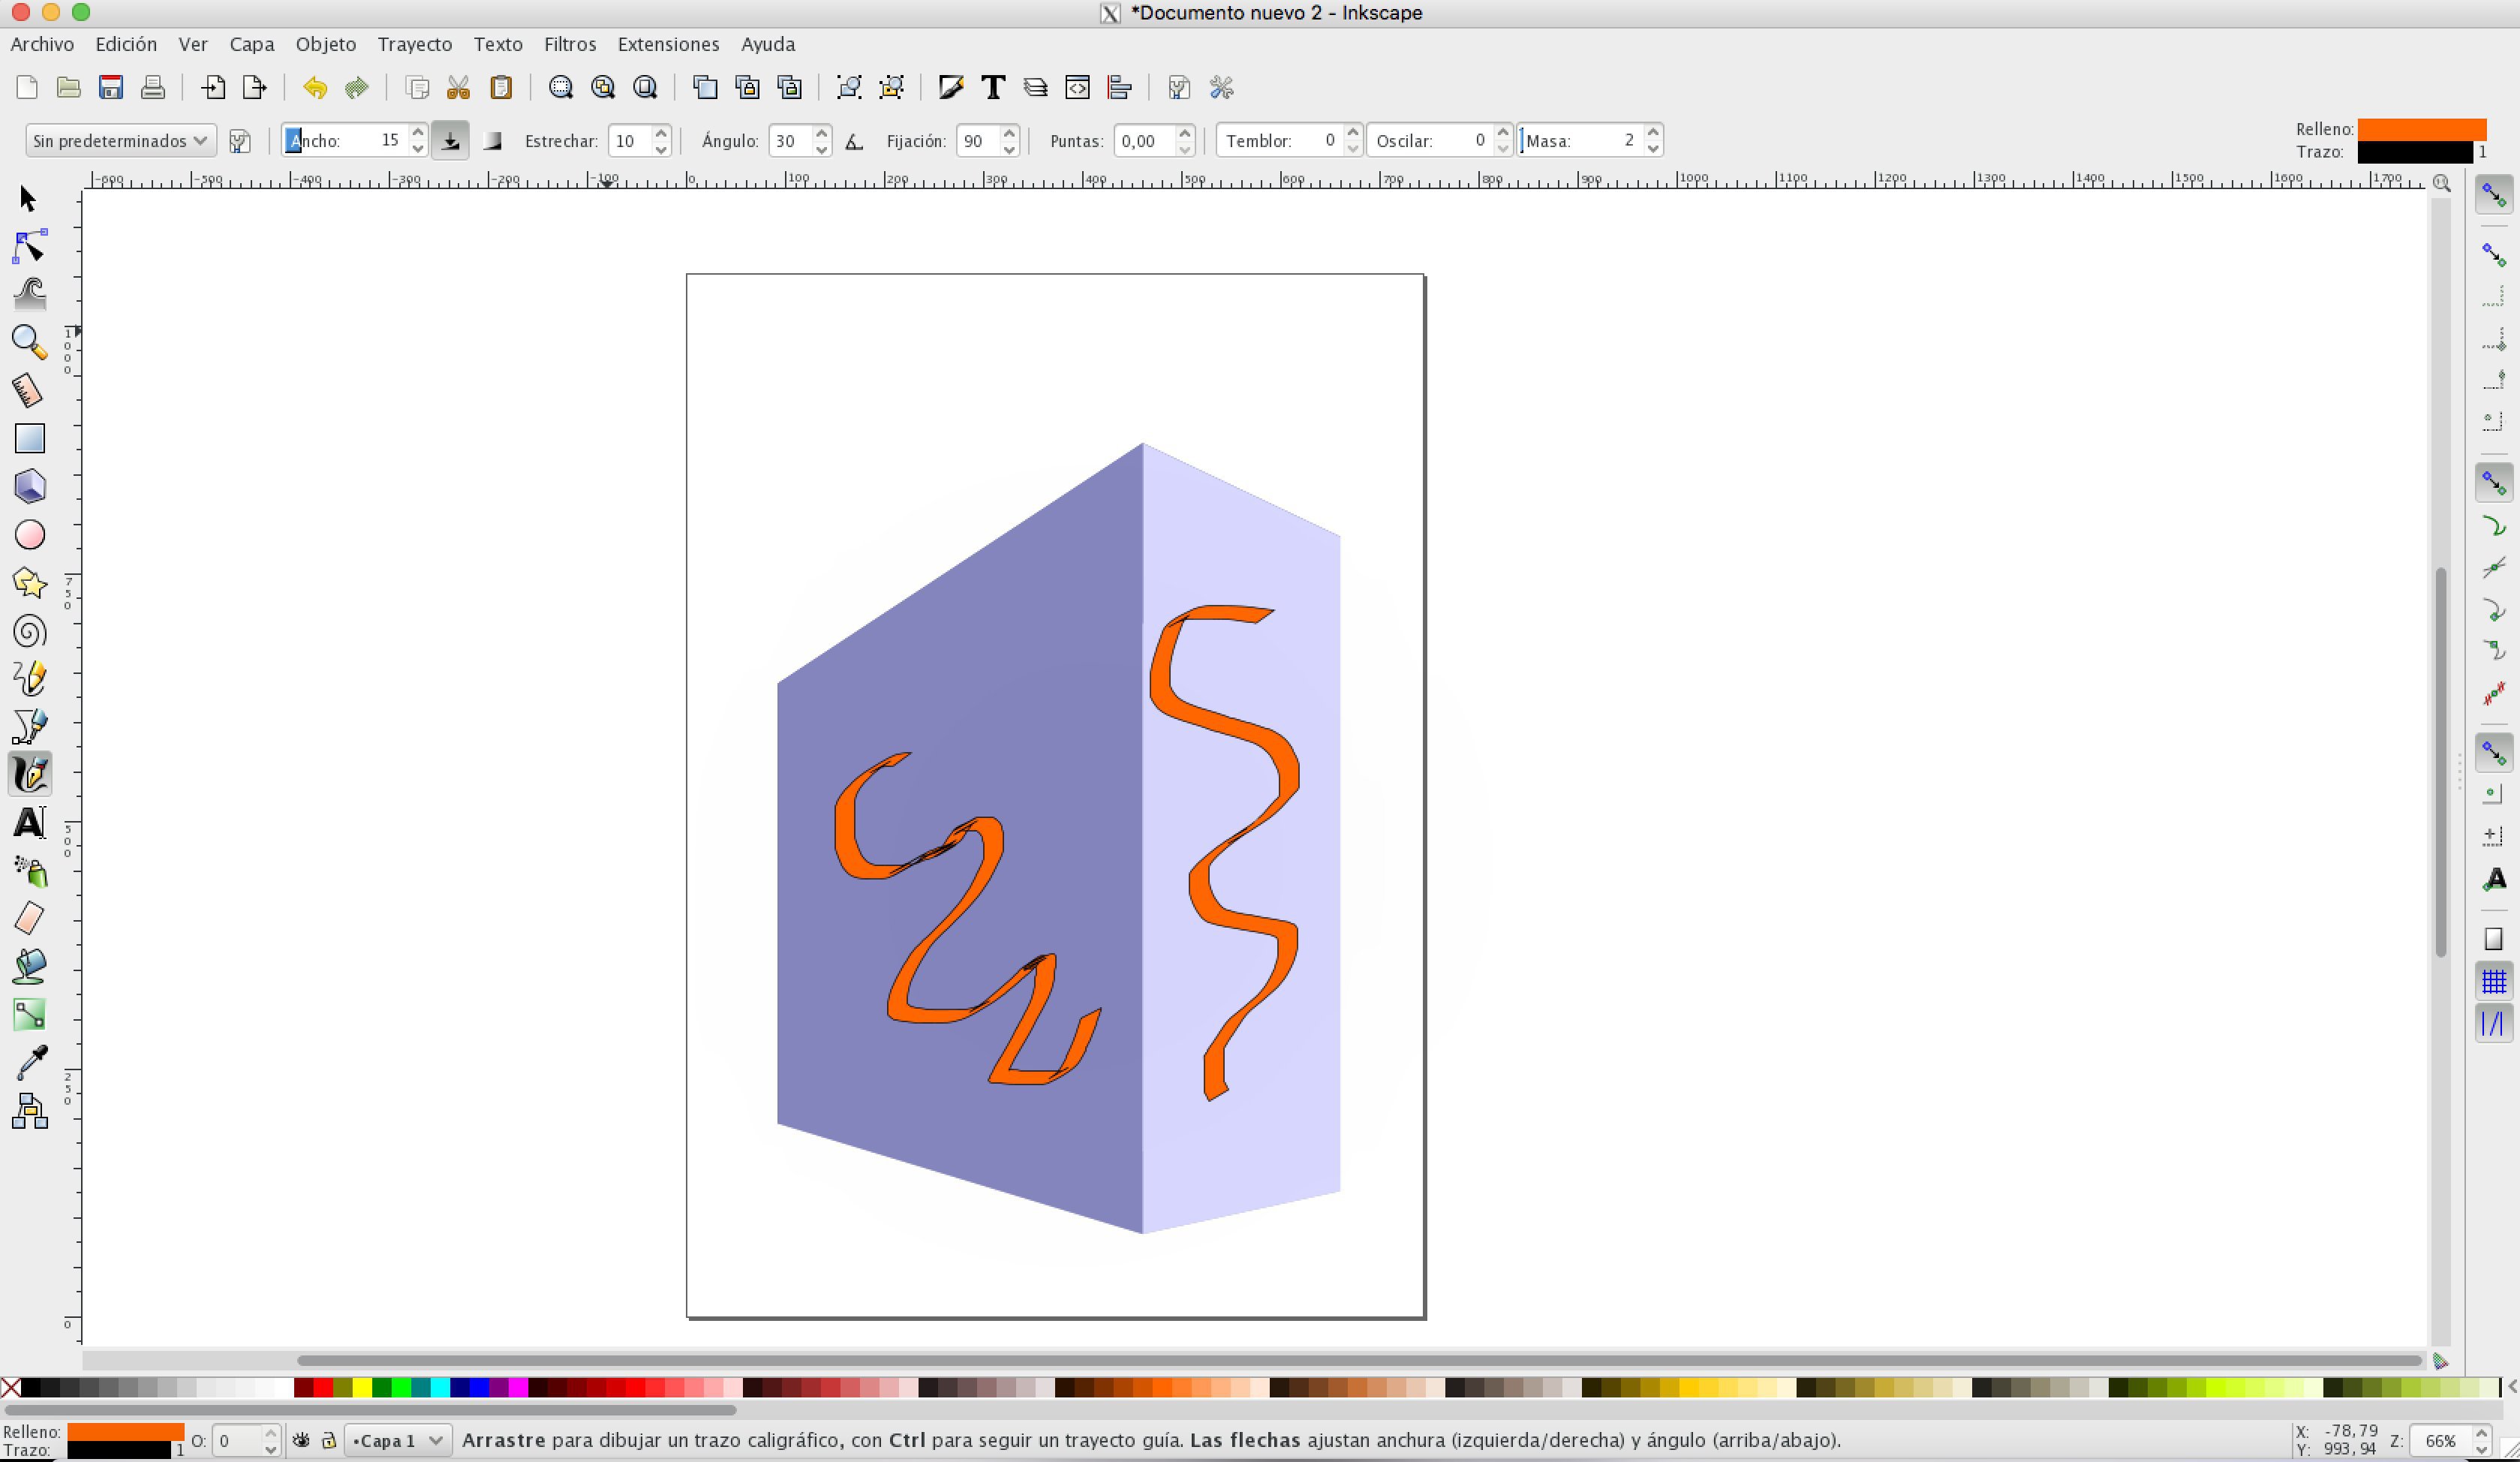Open the Sin predeterminados presets dropdown
The image size is (2520, 1462).
click(120, 141)
